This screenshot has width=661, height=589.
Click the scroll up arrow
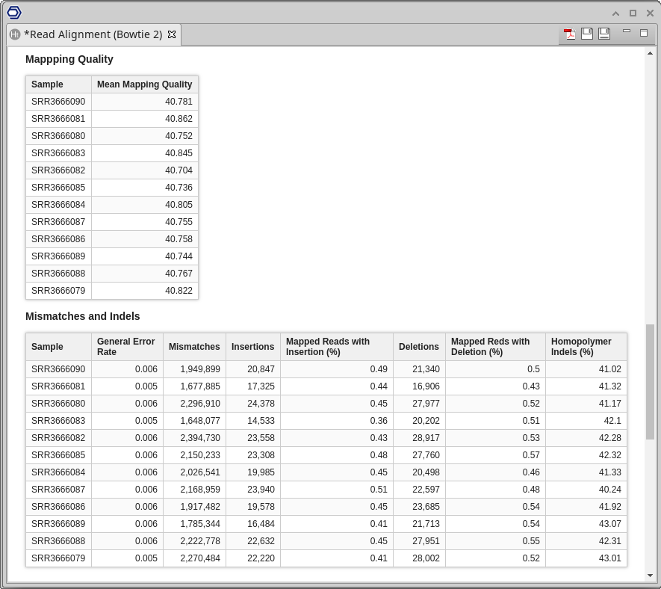[650, 54]
